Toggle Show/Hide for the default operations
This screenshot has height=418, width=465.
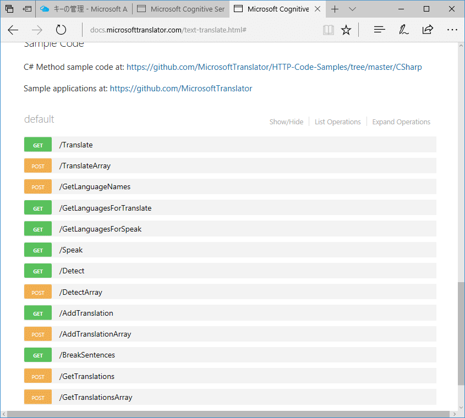286,122
